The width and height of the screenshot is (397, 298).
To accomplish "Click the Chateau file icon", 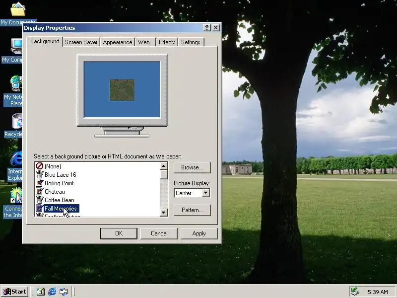I will coord(40,192).
